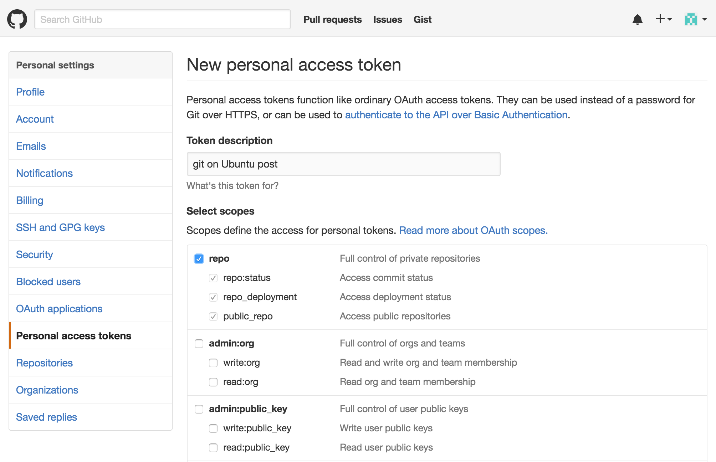Expand the dropdown arrow beside avatar
716x462 pixels.
tap(704, 19)
